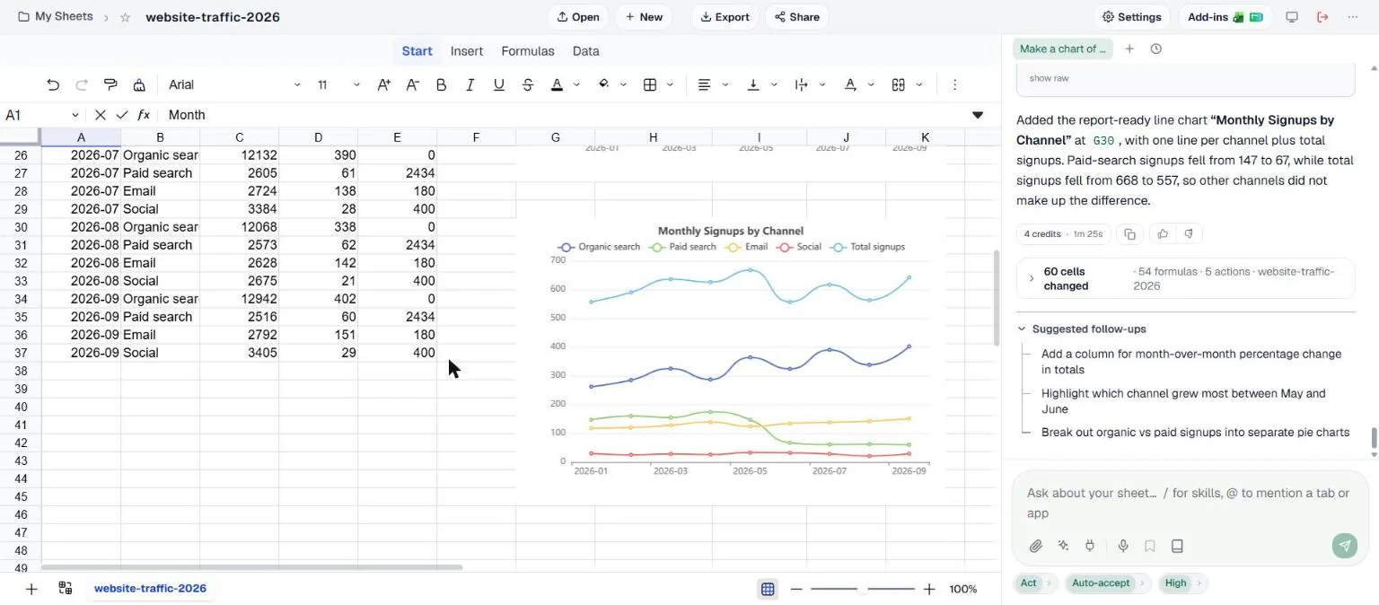Viewport: 1379px width, 605px height.
Task: Click the Open button
Action: pyautogui.click(x=577, y=17)
